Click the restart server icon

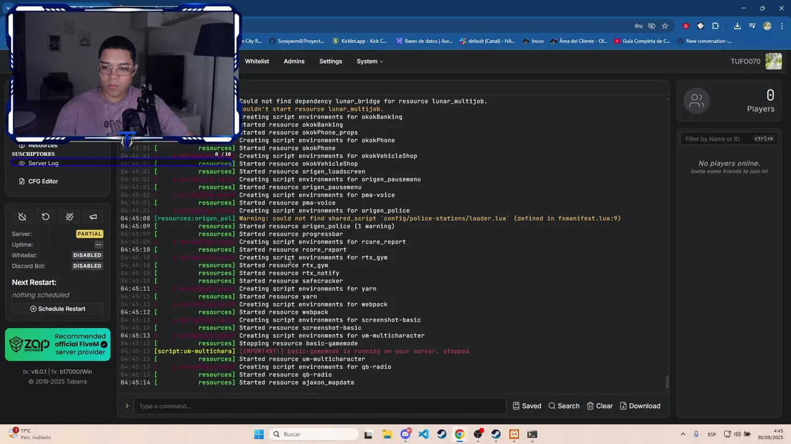click(x=46, y=216)
